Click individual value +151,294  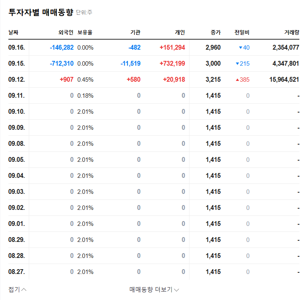tap(172, 48)
